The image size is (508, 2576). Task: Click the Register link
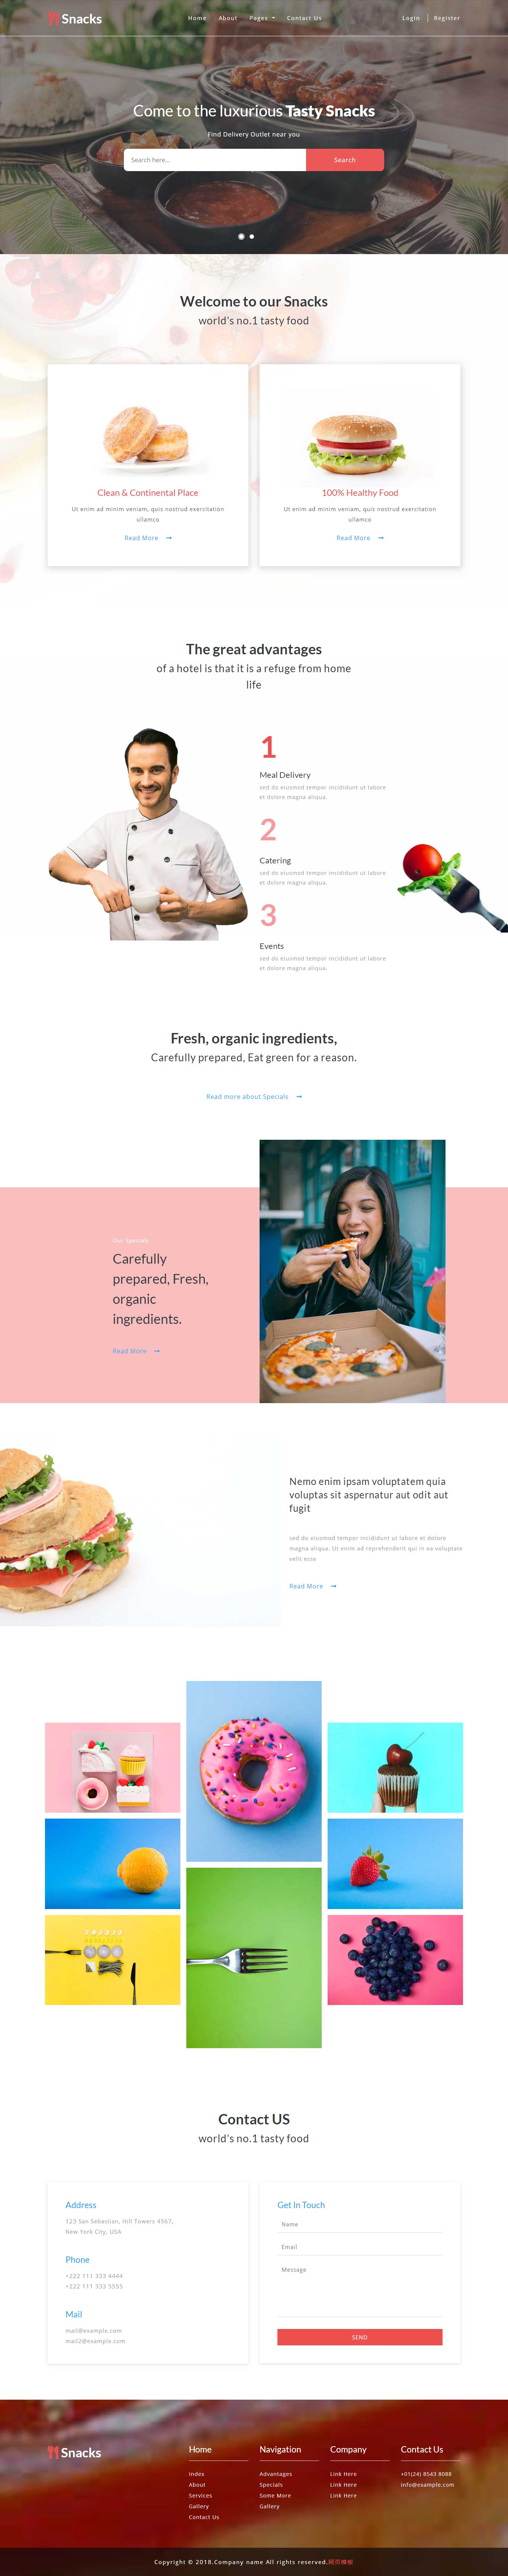tap(447, 18)
